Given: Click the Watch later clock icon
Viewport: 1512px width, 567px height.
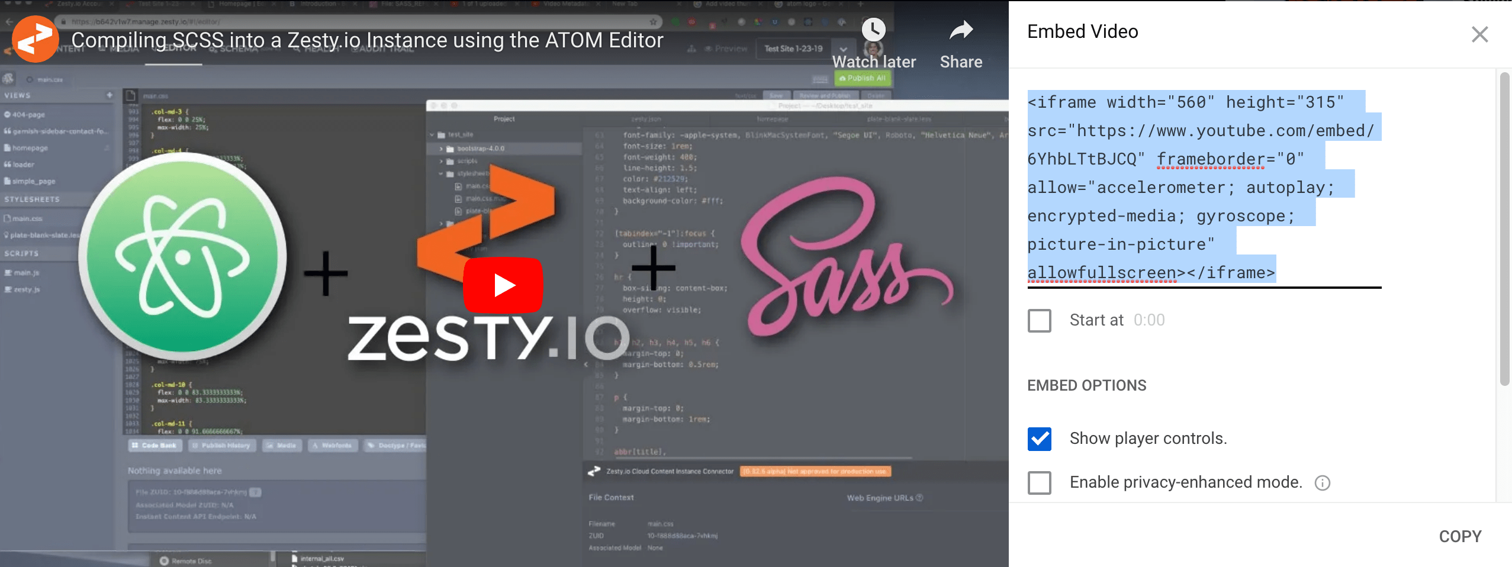Looking at the screenshot, I should click(x=873, y=30).
